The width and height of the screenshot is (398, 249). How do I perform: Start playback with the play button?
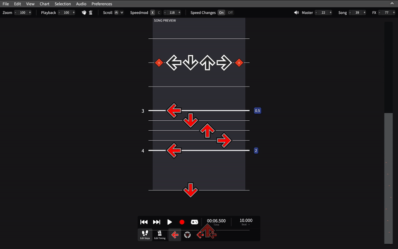click(169, 222)
